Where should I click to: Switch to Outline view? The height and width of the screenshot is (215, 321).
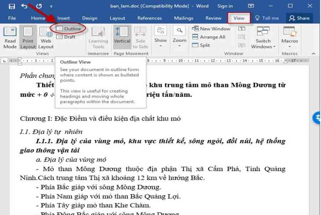[69, 29]
